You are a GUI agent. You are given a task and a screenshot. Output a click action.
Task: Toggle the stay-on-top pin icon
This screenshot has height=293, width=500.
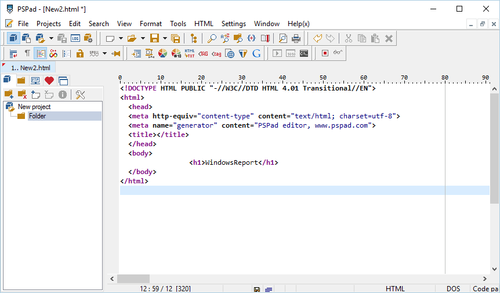click(116, 53)
